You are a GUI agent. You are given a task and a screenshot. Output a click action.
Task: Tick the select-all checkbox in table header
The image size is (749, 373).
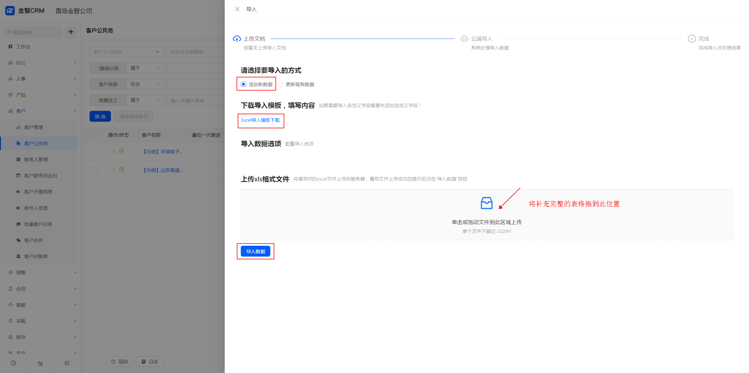pos(95,135)
